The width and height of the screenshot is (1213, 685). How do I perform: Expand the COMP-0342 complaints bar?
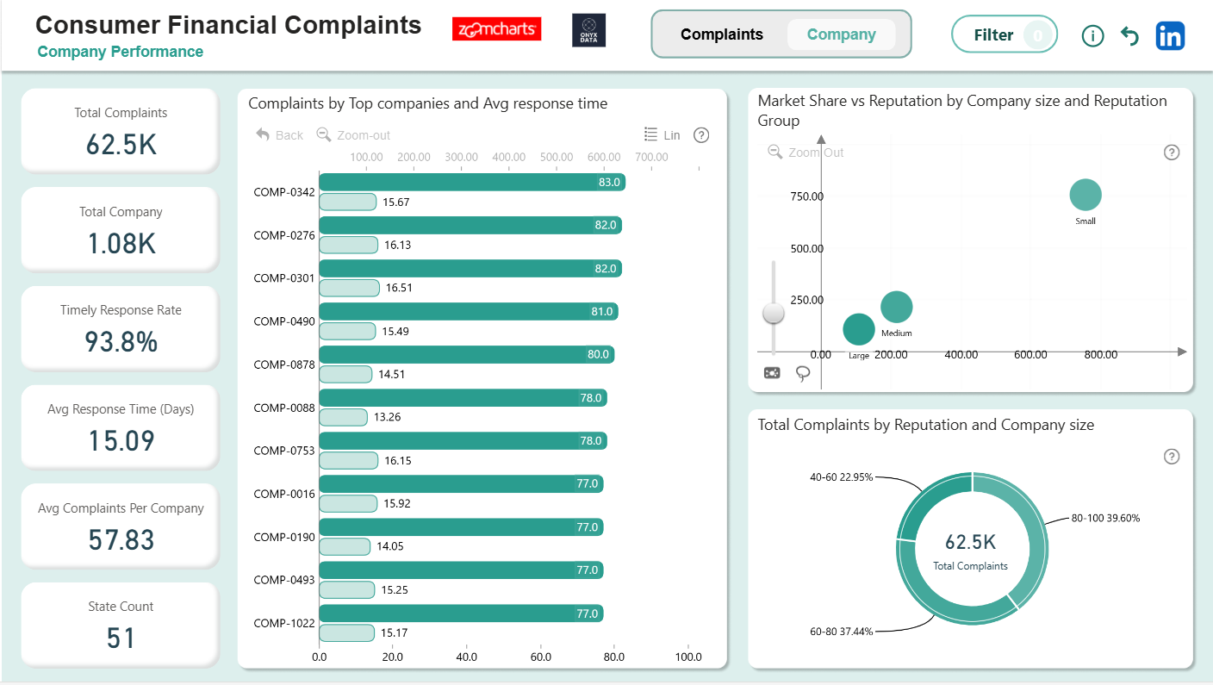tap(471, 183)
